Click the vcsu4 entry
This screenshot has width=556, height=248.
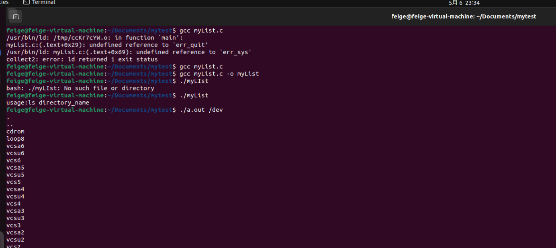click(x=15, y=197)
